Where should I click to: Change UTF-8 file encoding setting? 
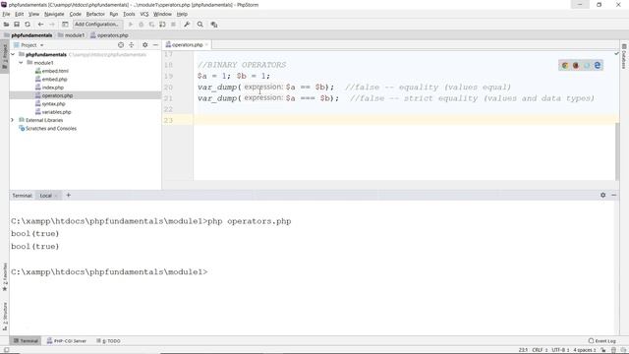tap(560, 350)
